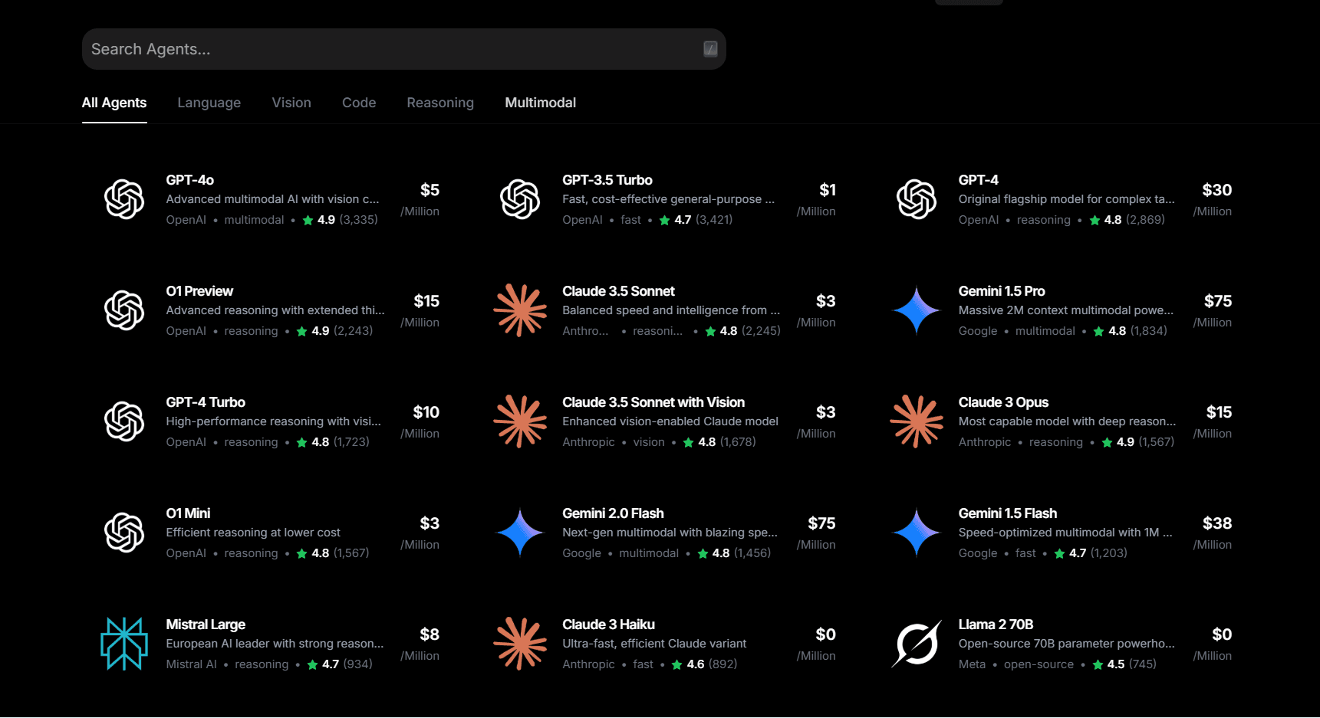Select the Meta icon on the Llama 2 70B card
1320x718 pixels.
click(x=916, y=644)
